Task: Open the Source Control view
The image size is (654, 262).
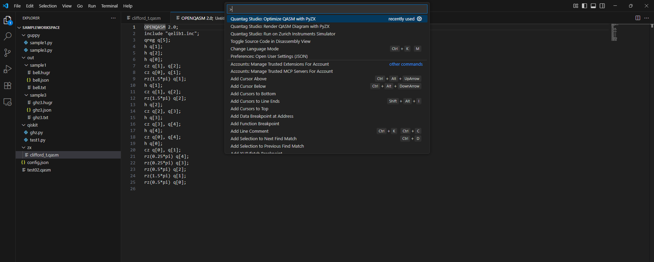Action: click(8, 52)
